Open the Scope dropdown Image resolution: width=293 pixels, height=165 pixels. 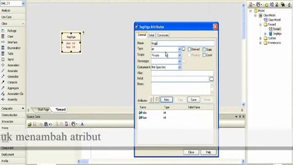tap(179, 55)
